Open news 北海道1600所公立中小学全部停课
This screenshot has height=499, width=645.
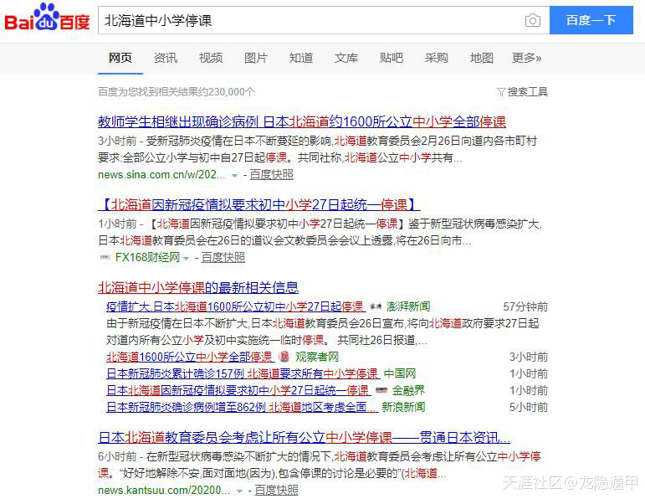click(190, 357)
